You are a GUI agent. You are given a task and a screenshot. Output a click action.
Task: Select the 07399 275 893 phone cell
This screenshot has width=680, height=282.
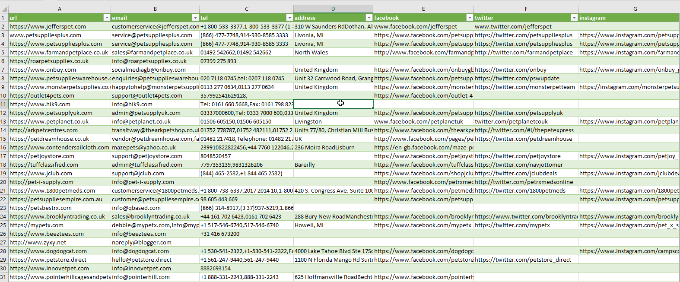pyautogui.click(x=246, y=61)
